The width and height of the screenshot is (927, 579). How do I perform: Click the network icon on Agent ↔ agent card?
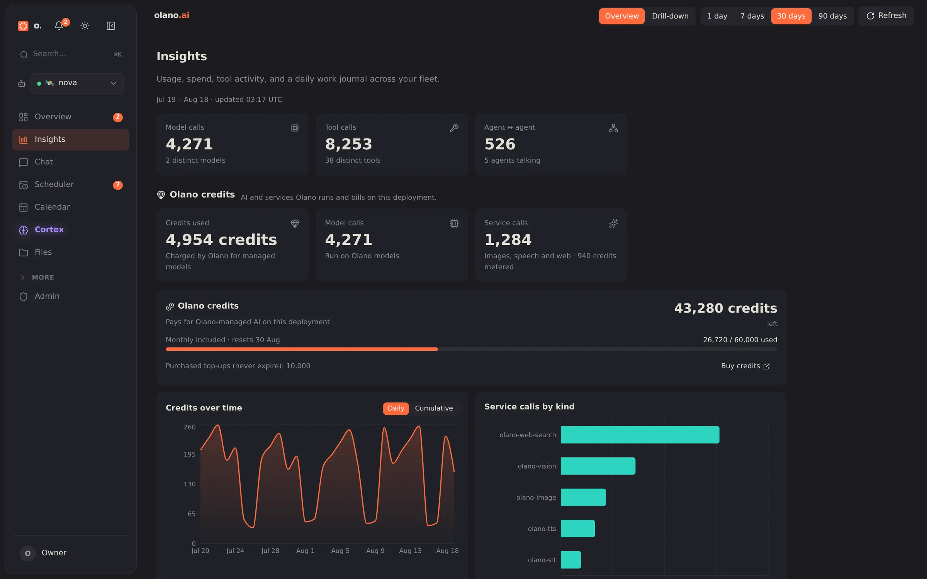613,128
